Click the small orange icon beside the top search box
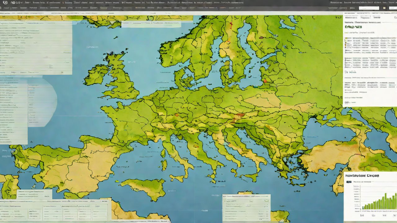397x223 pixels. (384, 8)
